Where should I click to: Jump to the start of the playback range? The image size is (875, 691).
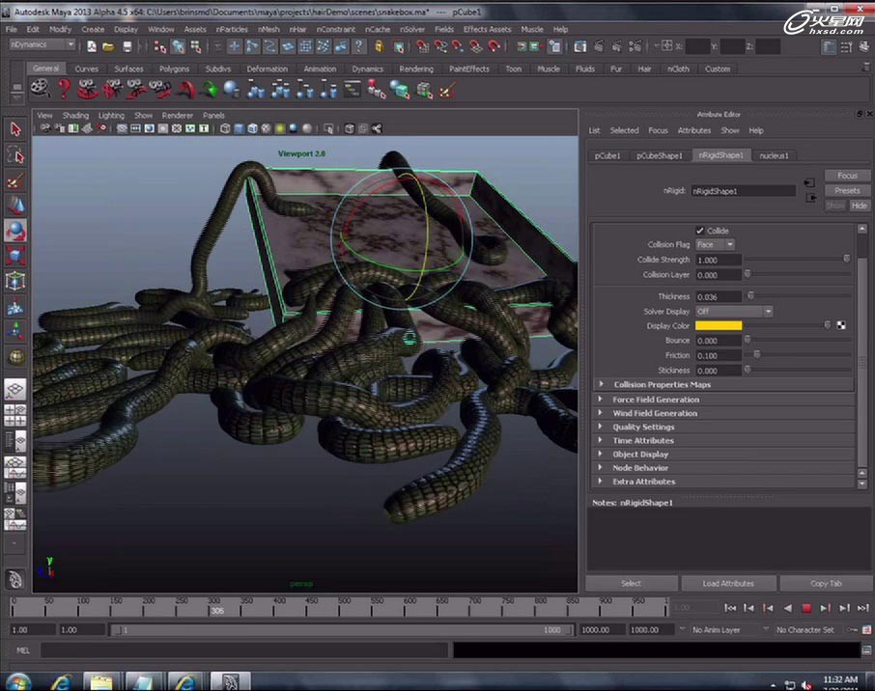(731, 608)
